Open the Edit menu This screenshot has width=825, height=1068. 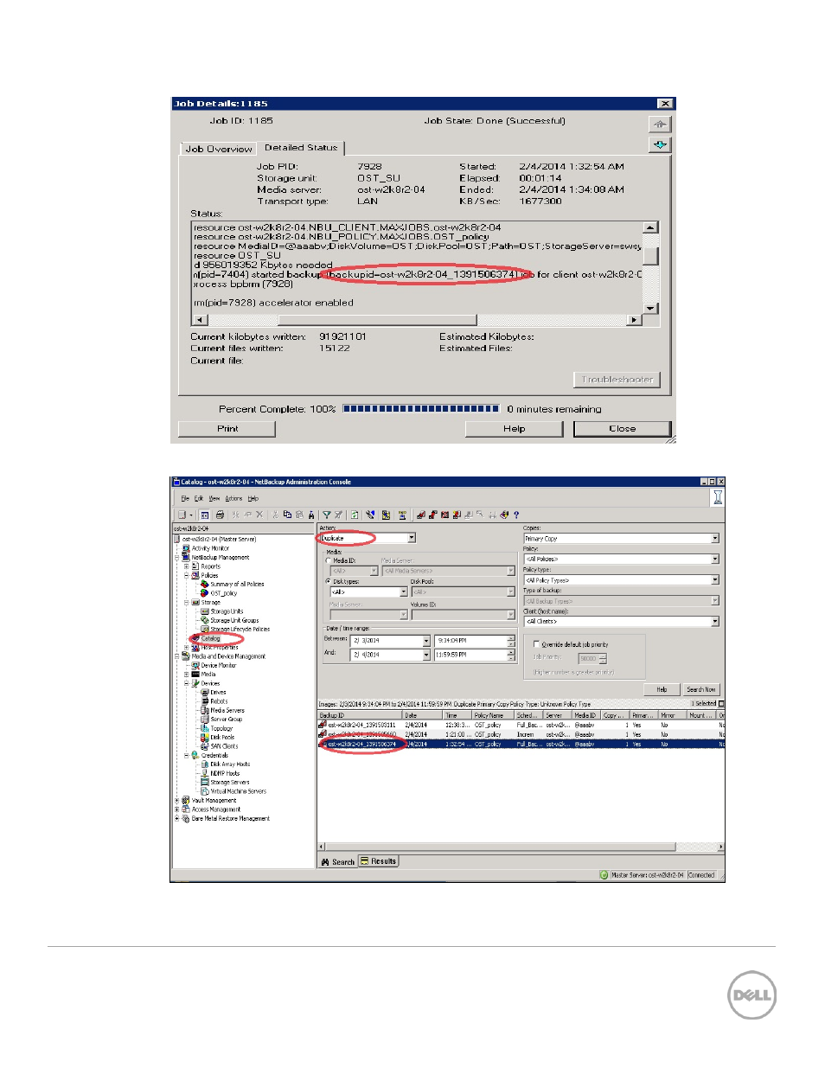tap(198, 498)
